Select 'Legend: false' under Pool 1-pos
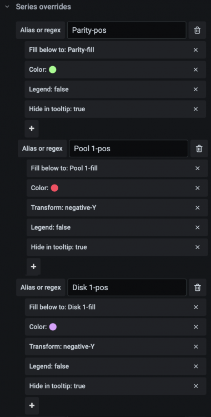Screen dimensions: 211x417 117,227
